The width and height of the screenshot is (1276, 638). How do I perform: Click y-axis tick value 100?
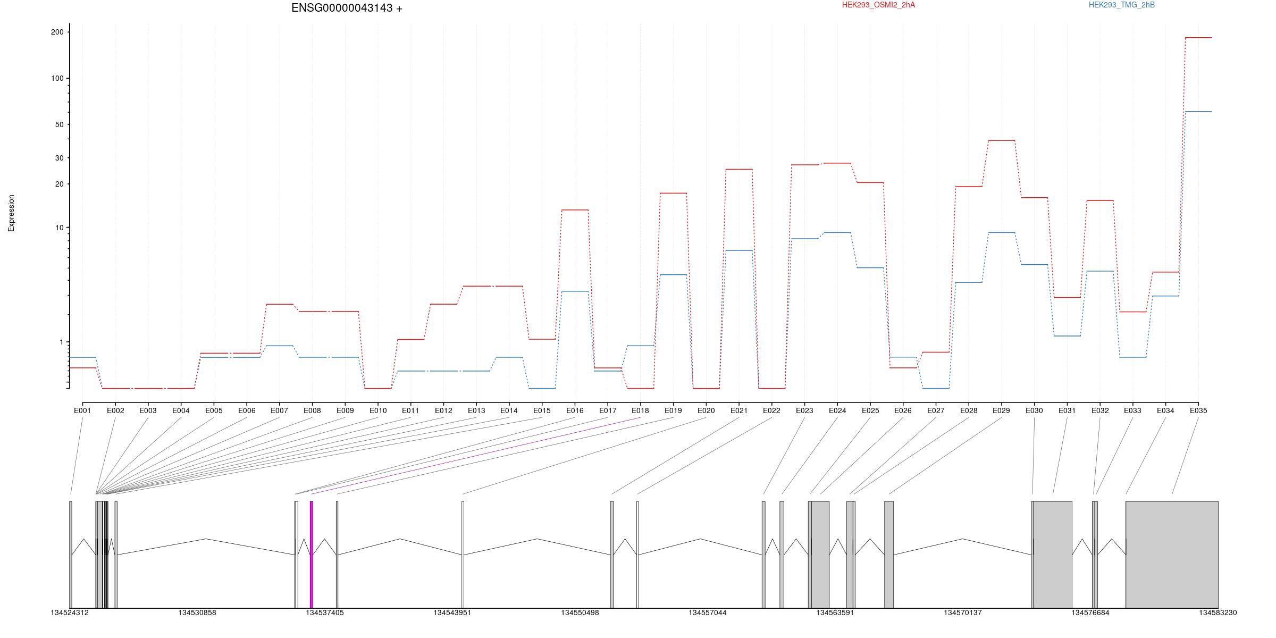click(57, 78)
